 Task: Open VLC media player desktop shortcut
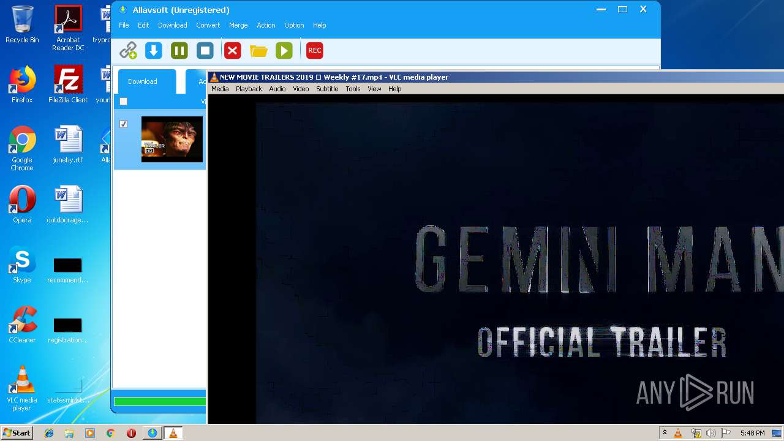(22, 388)
